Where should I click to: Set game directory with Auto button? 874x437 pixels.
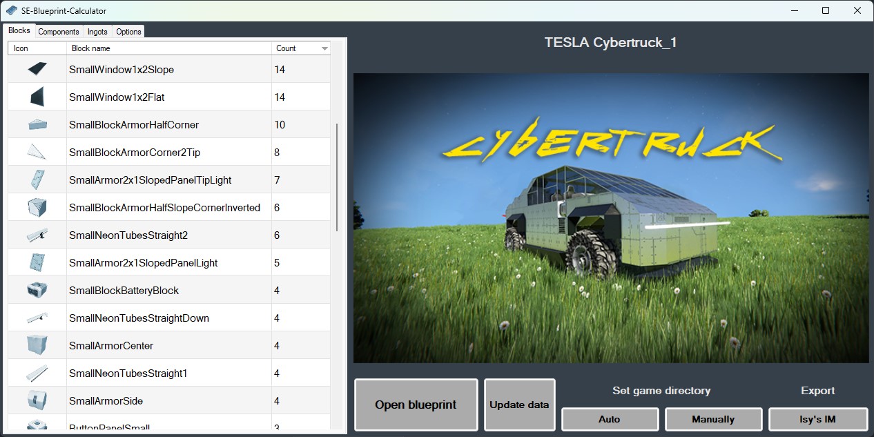coord(610,419)
